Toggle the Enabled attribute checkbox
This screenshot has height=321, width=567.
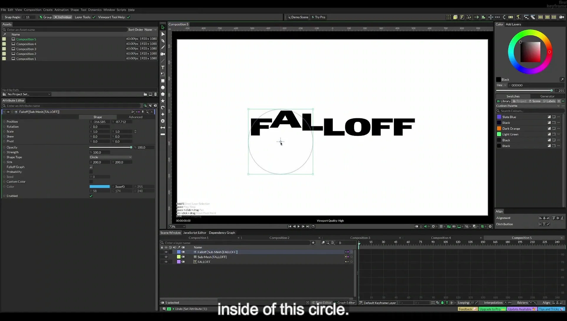(91, 196)
